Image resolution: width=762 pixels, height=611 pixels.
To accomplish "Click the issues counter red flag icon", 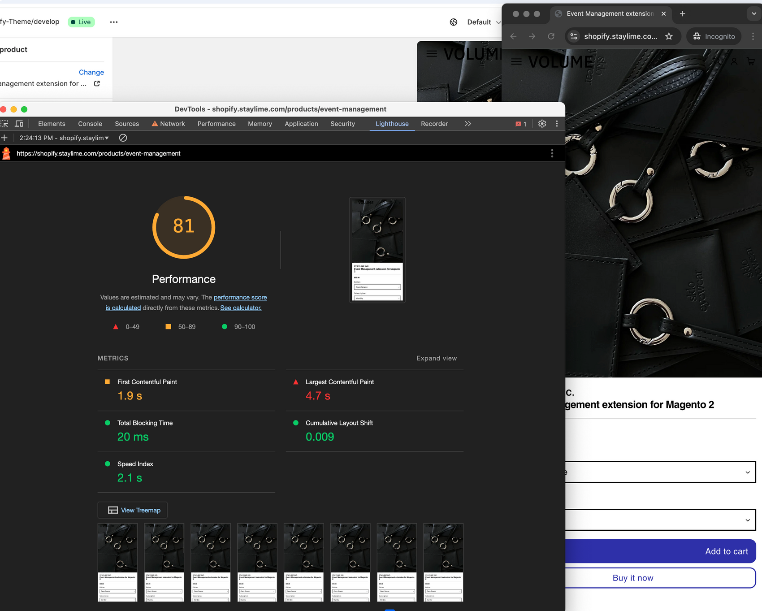I will (521, 124).
